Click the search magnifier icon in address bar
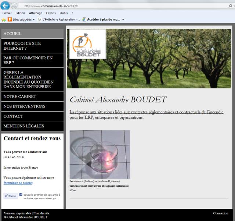Screen dimensions: 235x221 pyautogui.click(x=230, y=6)
